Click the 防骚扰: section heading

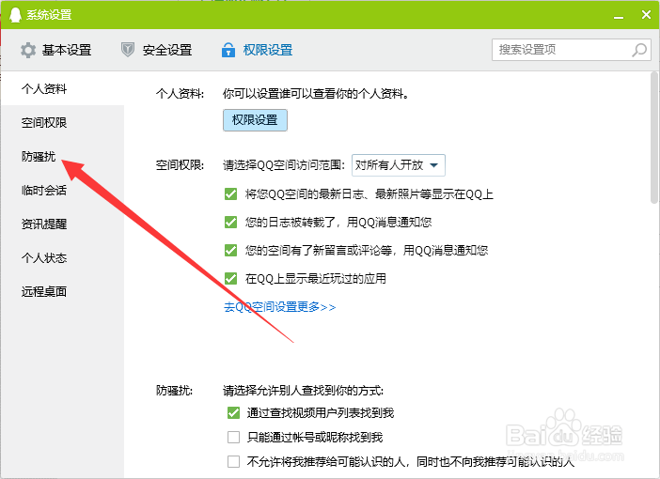[x=174, y=391]
